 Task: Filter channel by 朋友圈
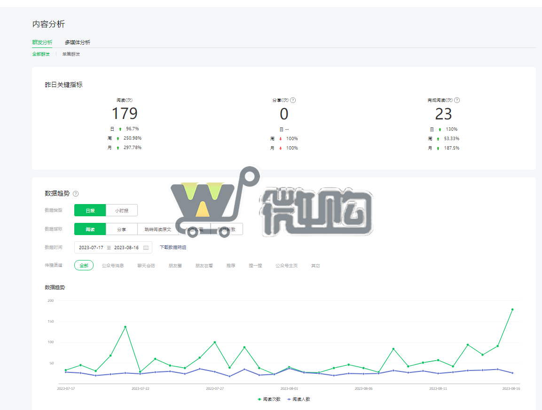click(175, 266)
